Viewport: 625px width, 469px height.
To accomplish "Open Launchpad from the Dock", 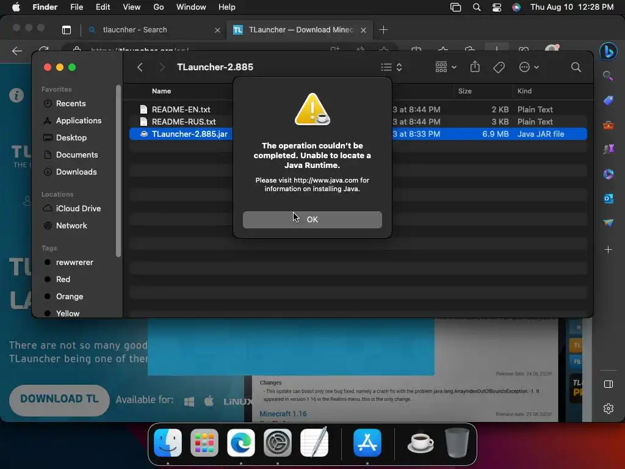I will [x=204, y=443].
